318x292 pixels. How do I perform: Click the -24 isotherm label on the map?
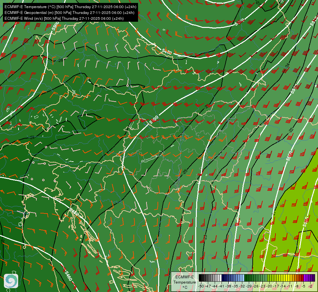pos(287,66)
